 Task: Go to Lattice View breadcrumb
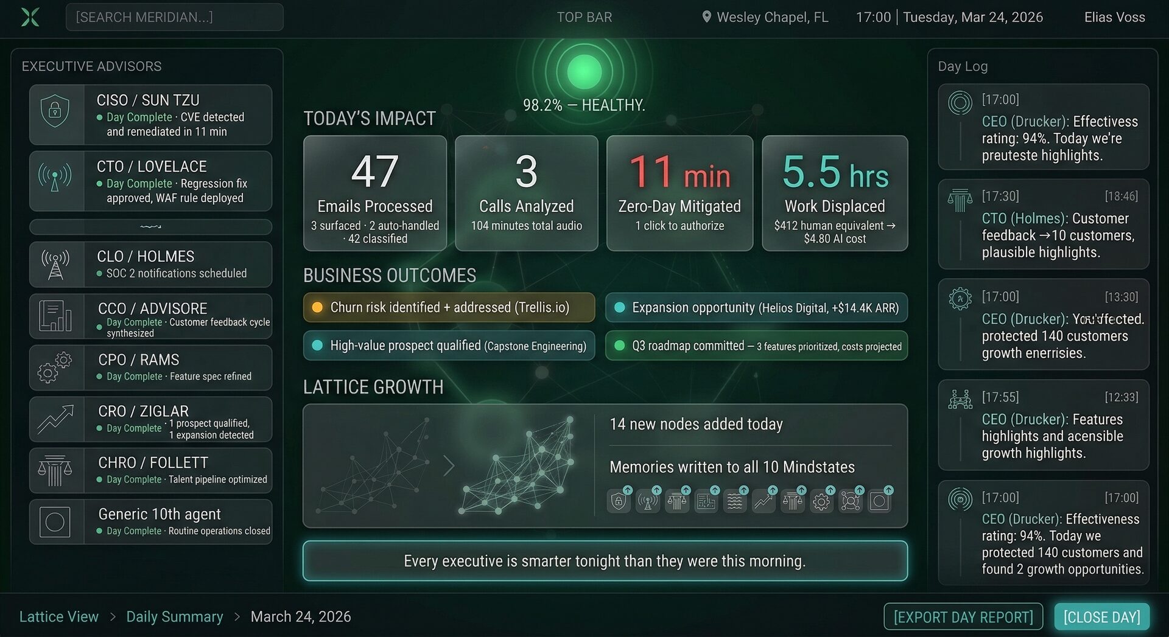[58, 616]
